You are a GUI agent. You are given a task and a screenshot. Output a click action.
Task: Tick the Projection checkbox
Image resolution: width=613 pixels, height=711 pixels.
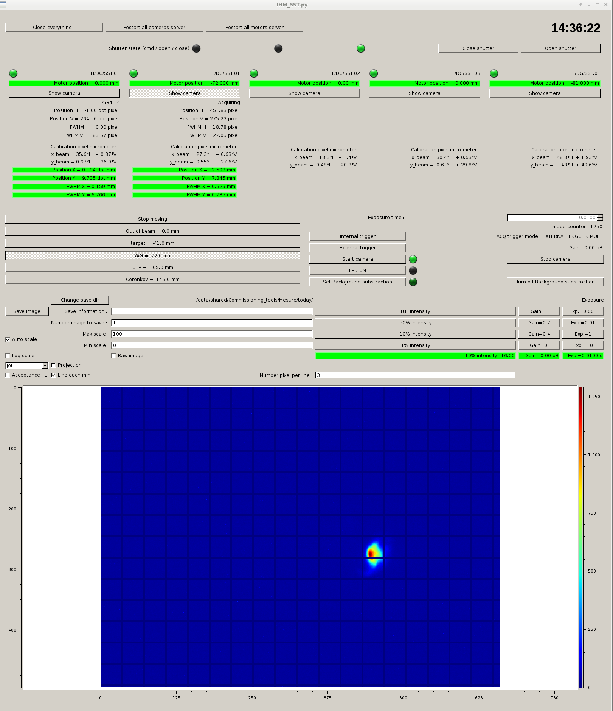click(54, 365)
